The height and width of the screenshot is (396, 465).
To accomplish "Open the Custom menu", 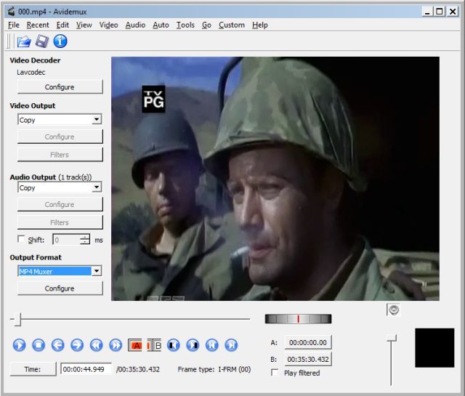I will click(232, 25).
